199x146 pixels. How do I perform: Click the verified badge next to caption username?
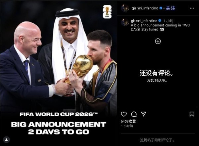160,20
